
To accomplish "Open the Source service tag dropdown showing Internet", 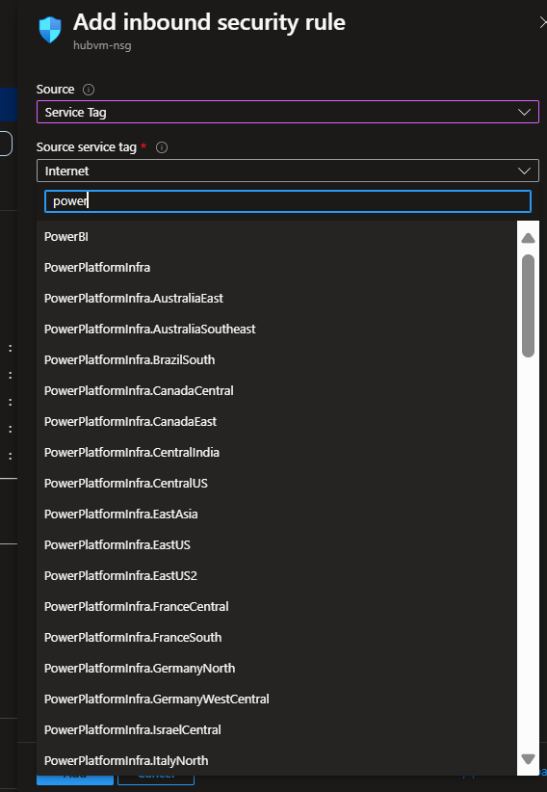I will pyautogui.click(x=287, y=171).
